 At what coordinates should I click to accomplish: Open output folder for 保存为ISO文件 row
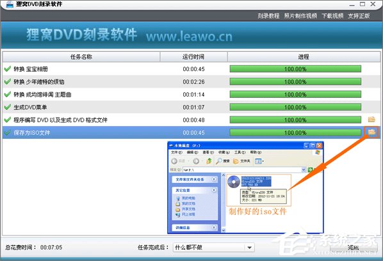pyautogui.click(x=371, y=132)
